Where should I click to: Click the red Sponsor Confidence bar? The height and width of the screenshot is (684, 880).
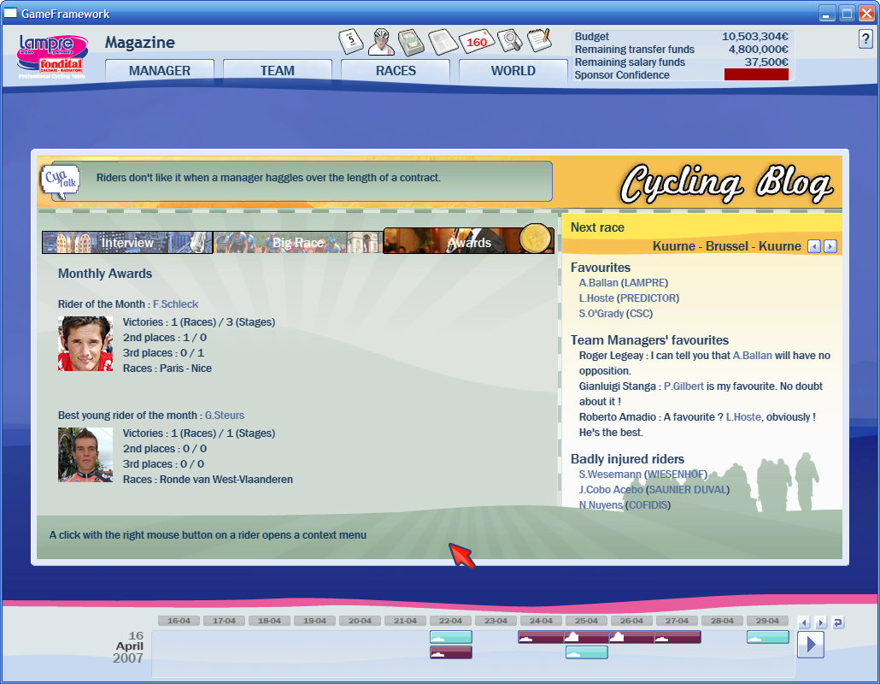[x=755, y=75]
